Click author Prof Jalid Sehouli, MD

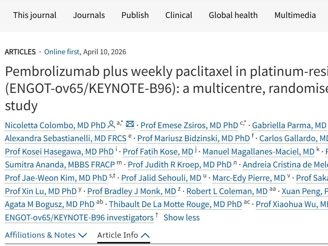[161, 178]
